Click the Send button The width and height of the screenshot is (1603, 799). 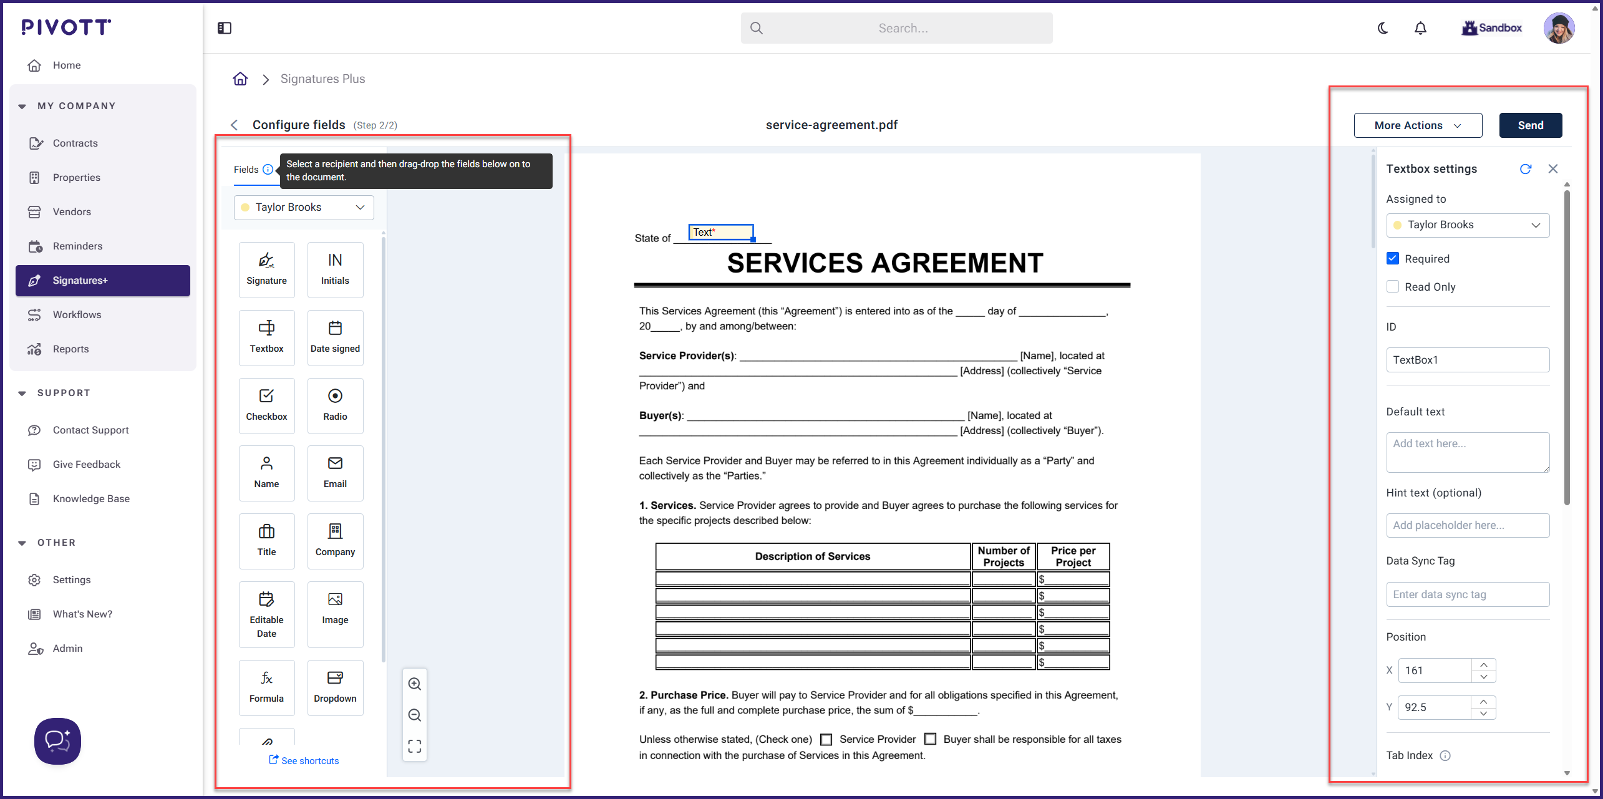[x=1531, y=125]
